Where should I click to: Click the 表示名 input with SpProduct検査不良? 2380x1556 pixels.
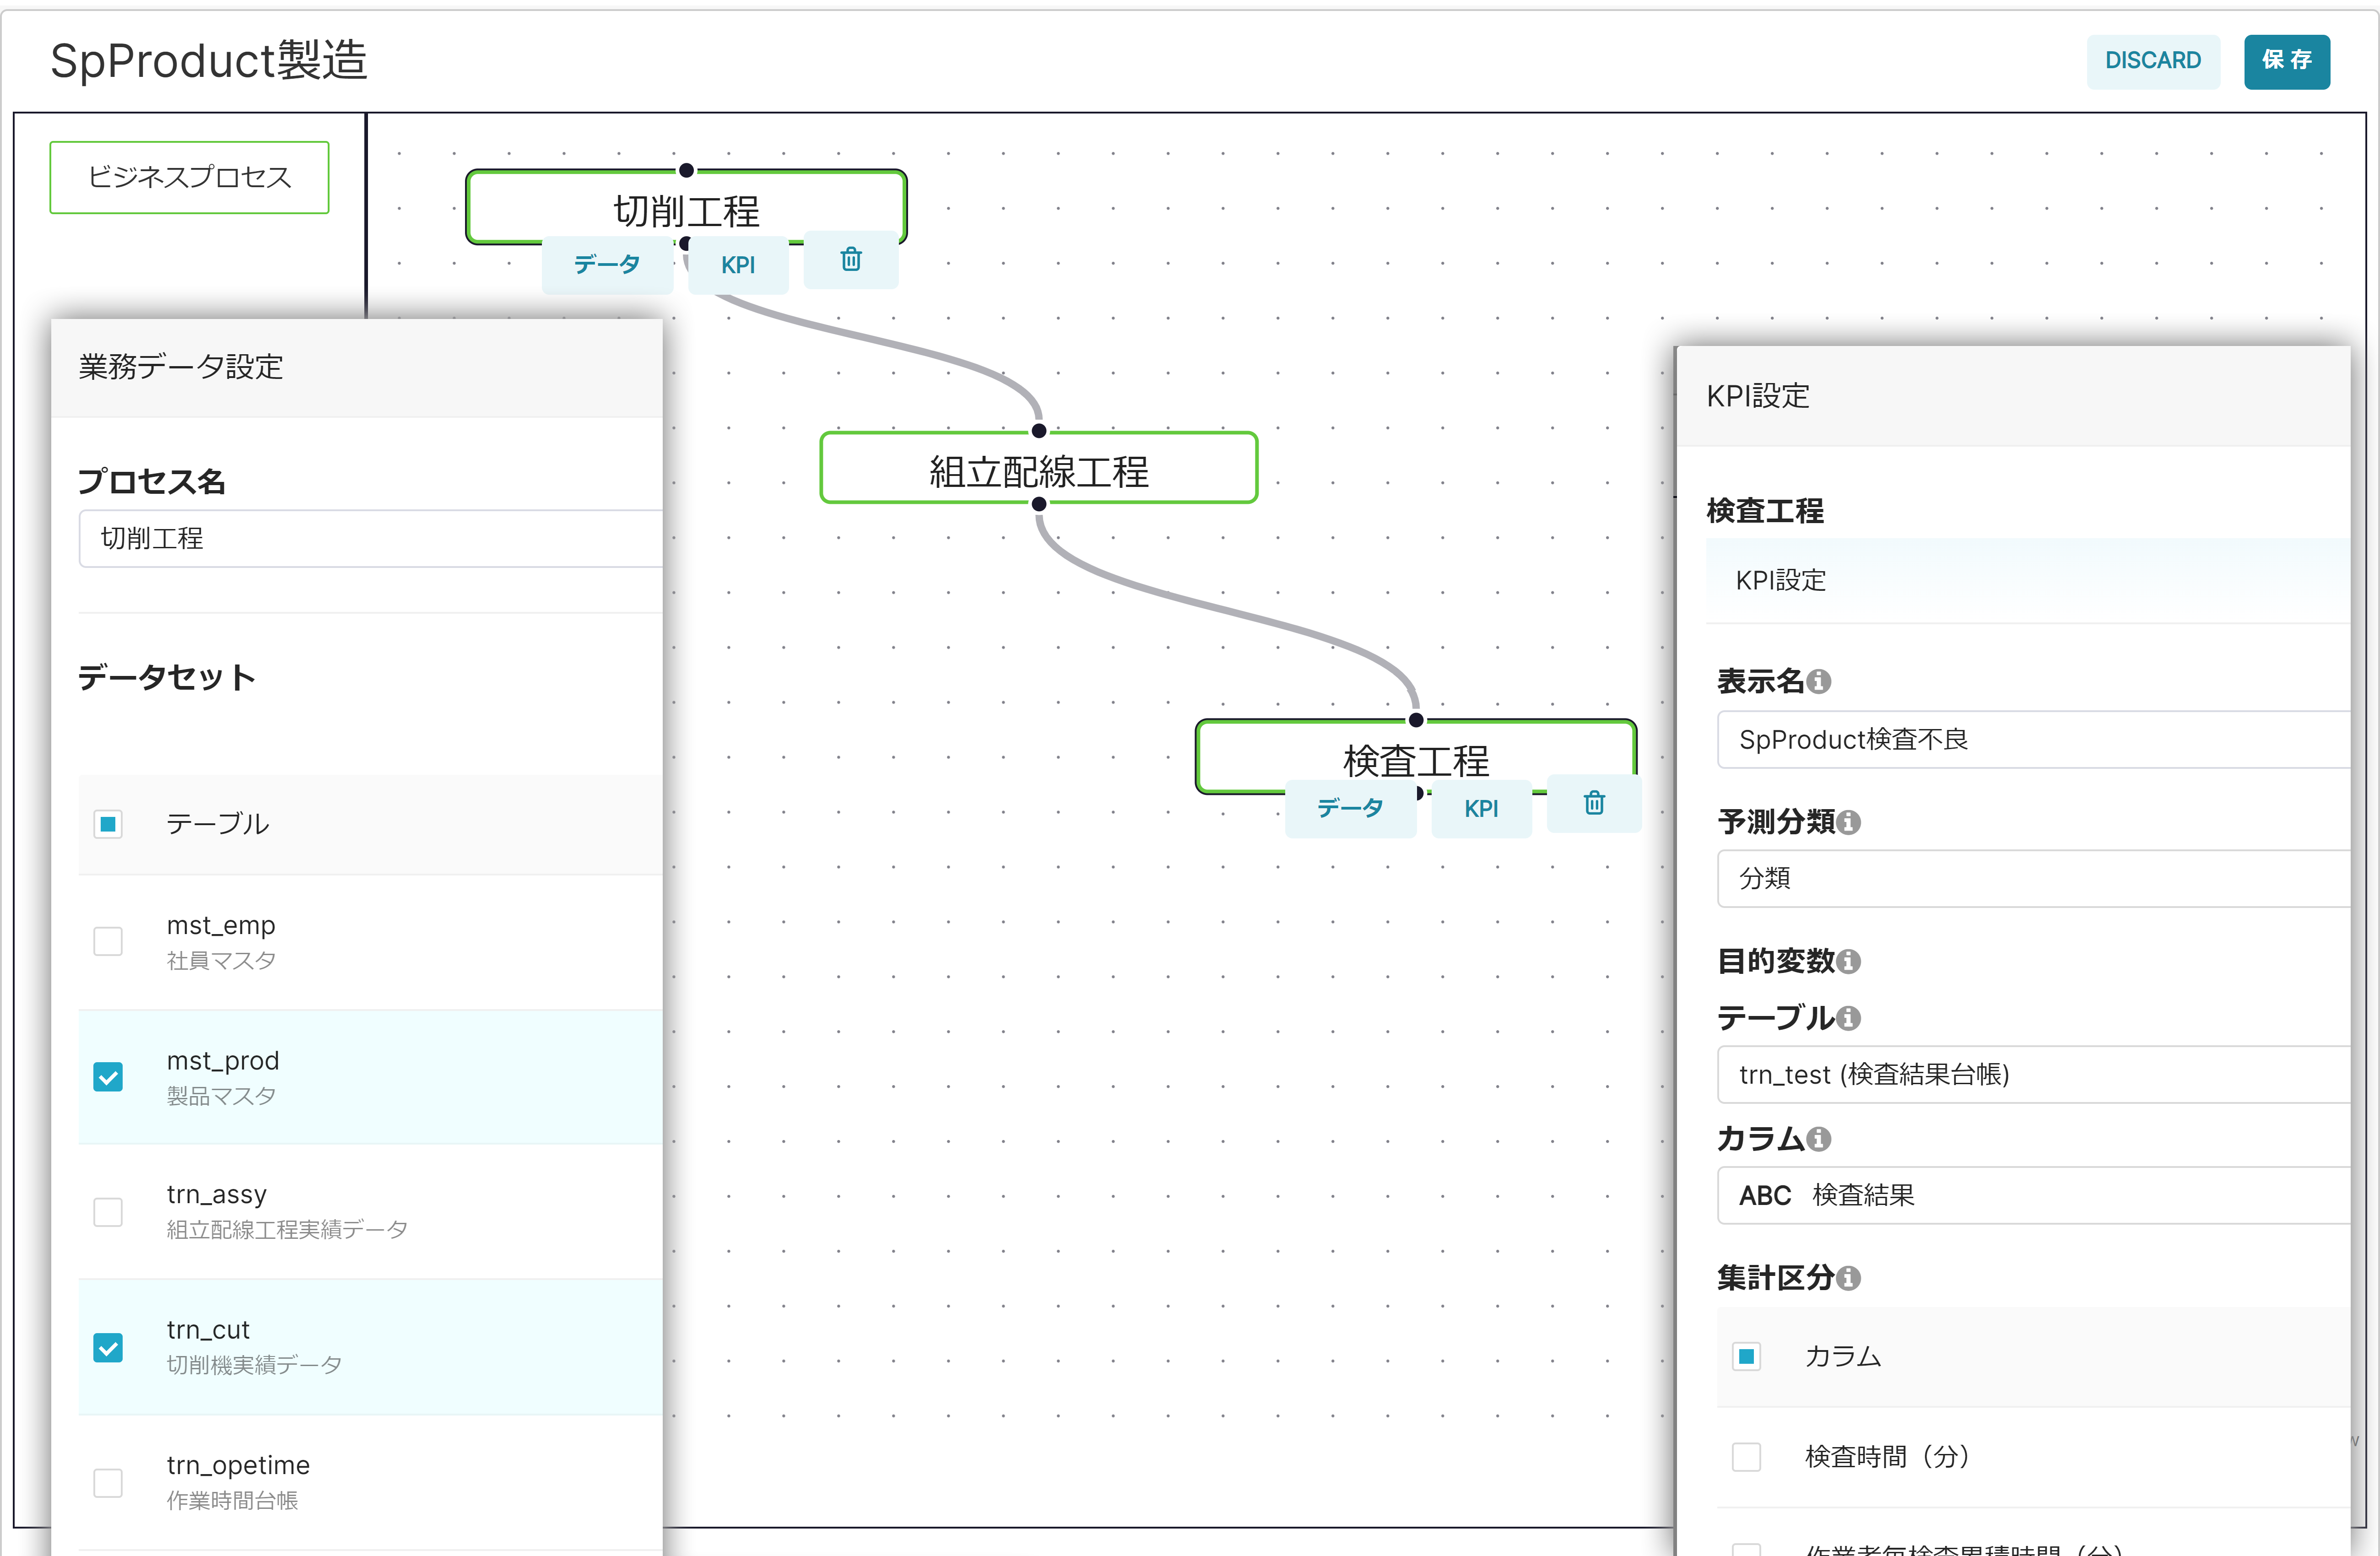pos(2033,740)
